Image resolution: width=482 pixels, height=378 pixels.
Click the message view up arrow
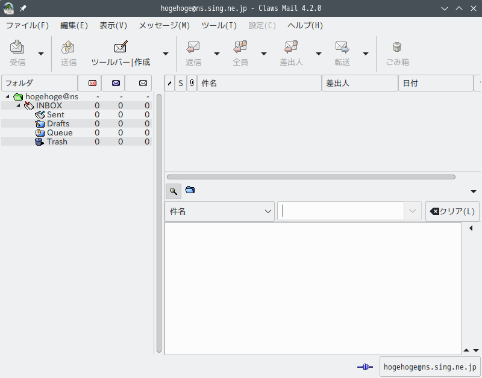pos(466,350)
